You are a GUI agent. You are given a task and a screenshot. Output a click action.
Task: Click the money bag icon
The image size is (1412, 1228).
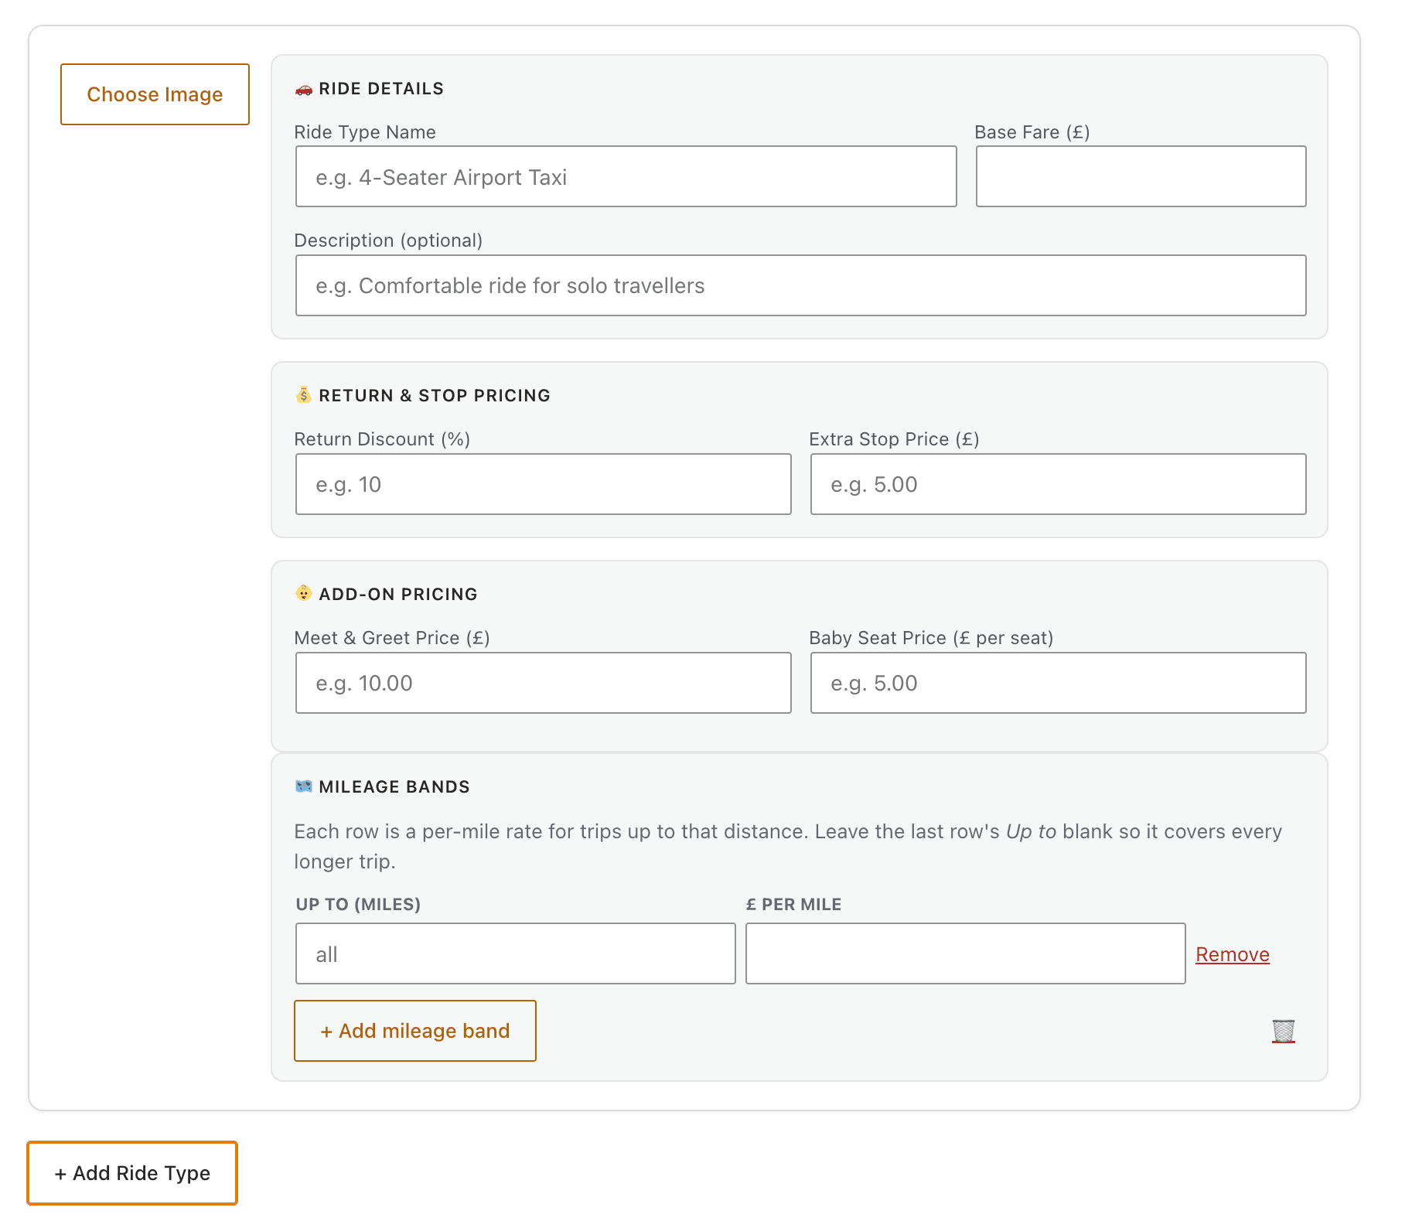pyautogui.click(x=304, y=395)
